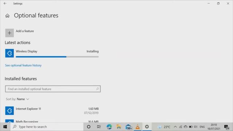Viewport: 233px width, 131px height.
Task: Click the Type here to search box
Action: 47,127
